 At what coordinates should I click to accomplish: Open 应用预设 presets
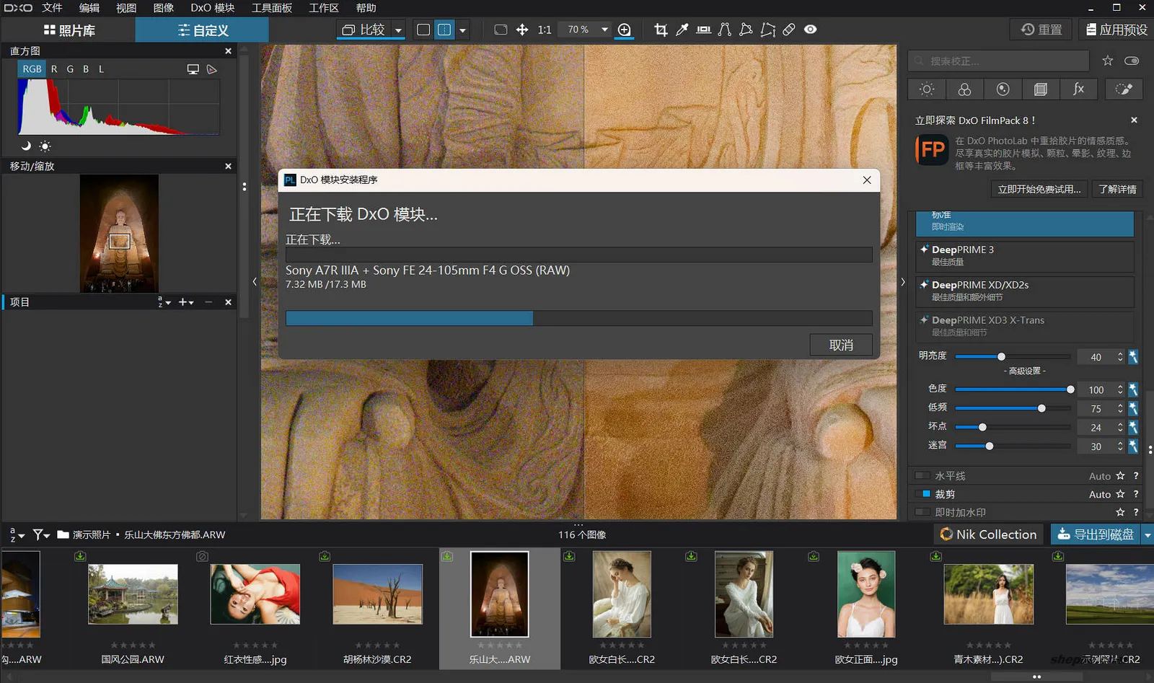click(1116, 30)
